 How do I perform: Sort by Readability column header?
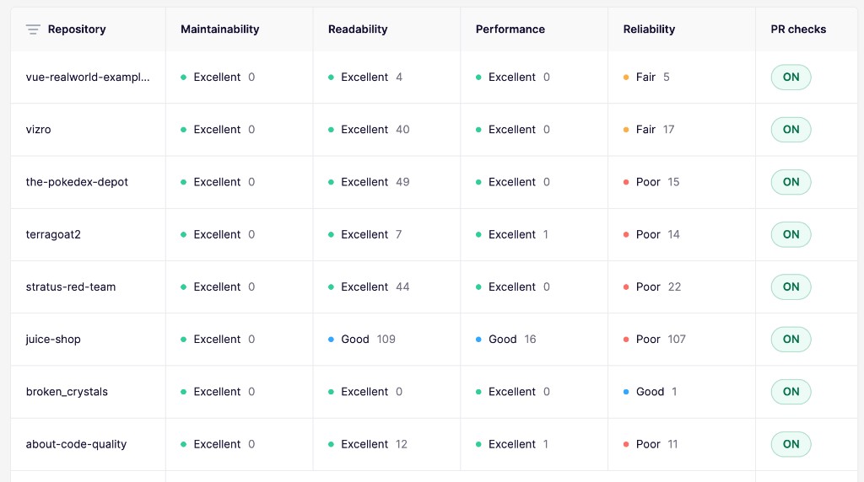tap(358, 29)
